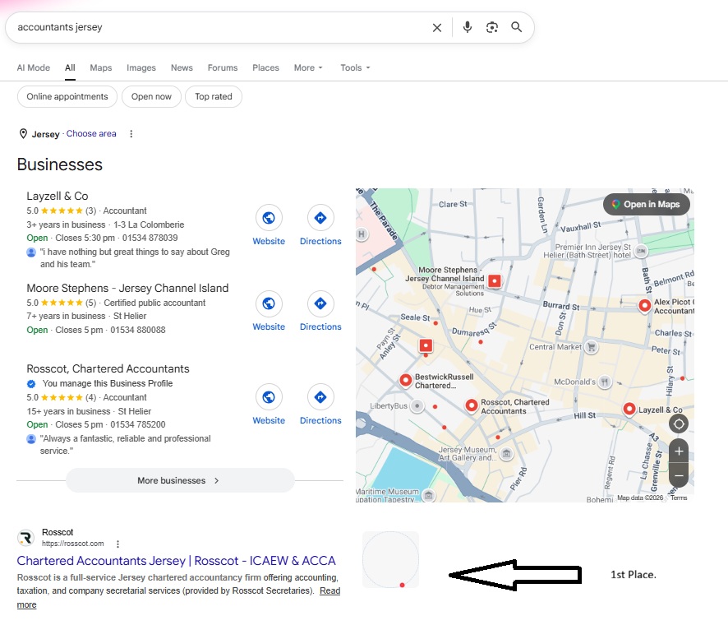Click the Directions icon for Moore Stephens

click(x=320, y=303)
